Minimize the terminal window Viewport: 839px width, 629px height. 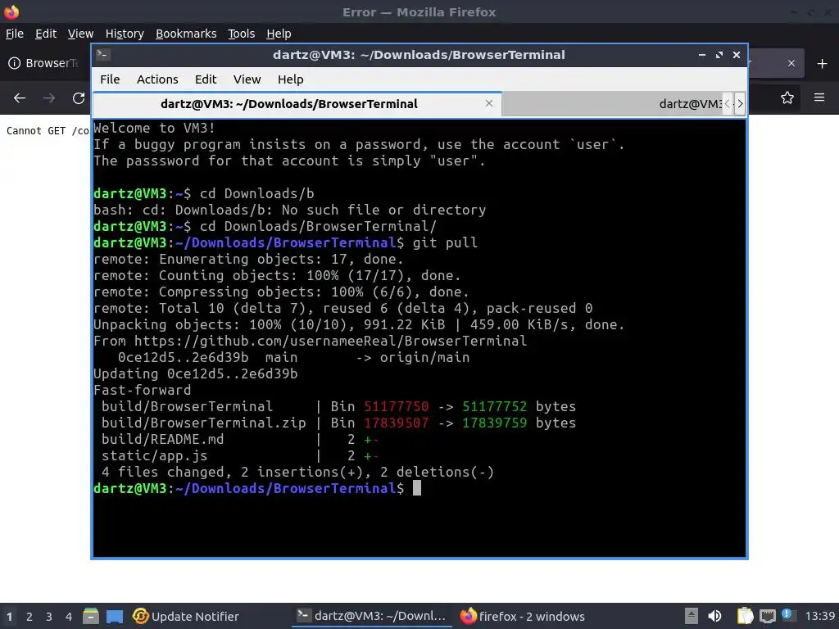click(701, 55)
